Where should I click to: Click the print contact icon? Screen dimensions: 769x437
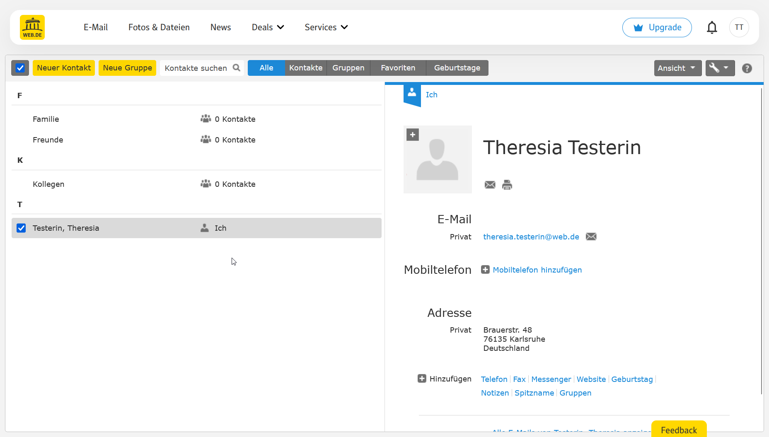(507, 185)
